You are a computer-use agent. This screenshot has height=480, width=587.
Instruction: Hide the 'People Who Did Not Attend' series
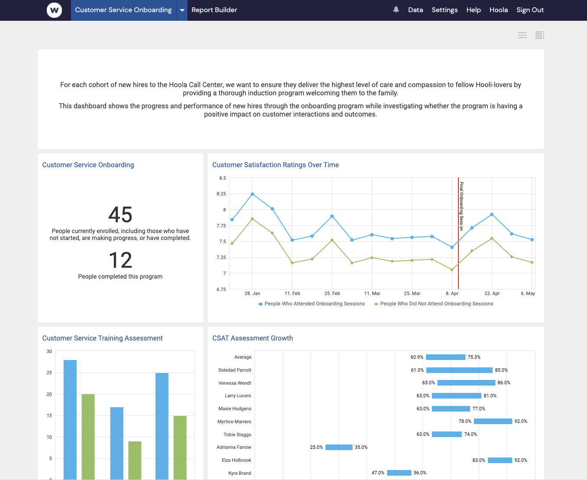436,303
